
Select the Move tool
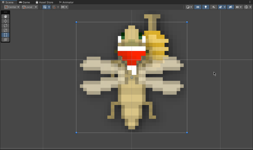tap(5, 21)
